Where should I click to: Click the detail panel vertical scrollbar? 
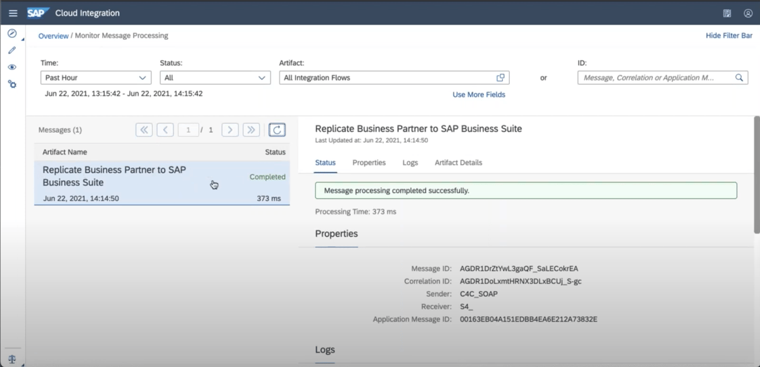(756, 175)
